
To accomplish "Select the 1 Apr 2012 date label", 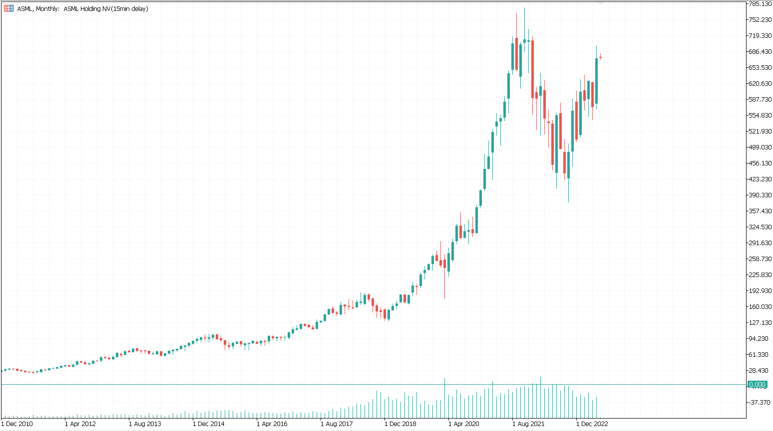I will pos(80,424).
